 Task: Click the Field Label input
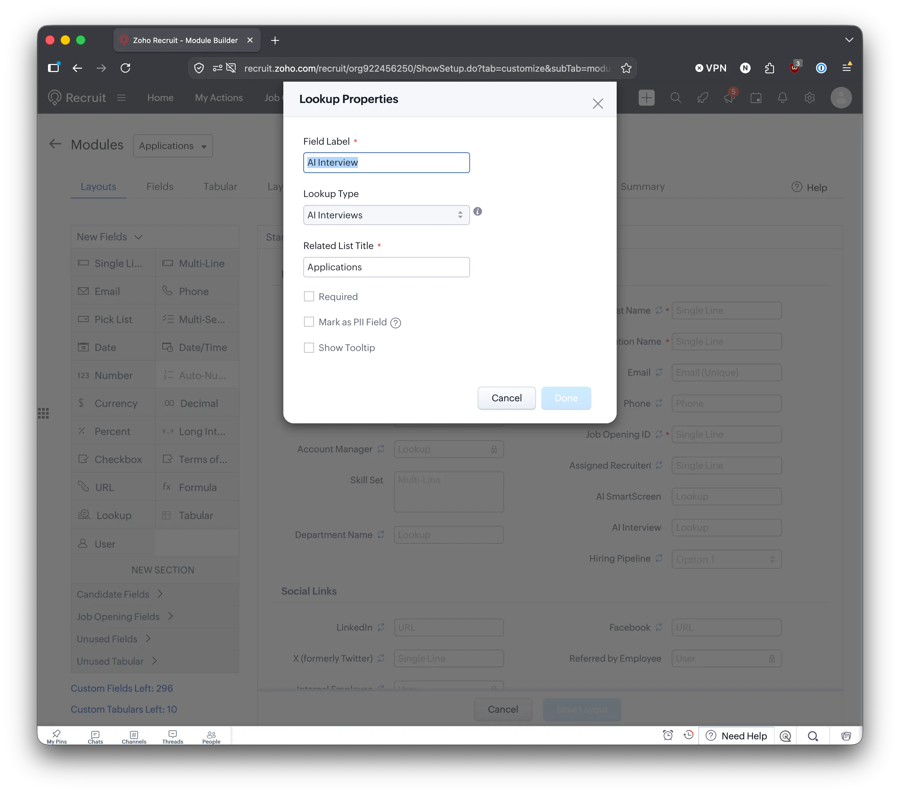(386, 162)
